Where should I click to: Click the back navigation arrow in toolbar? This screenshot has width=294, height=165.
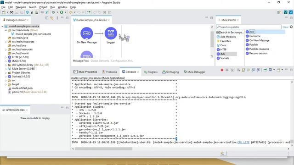pyautogui.click(x=71, y=12)
